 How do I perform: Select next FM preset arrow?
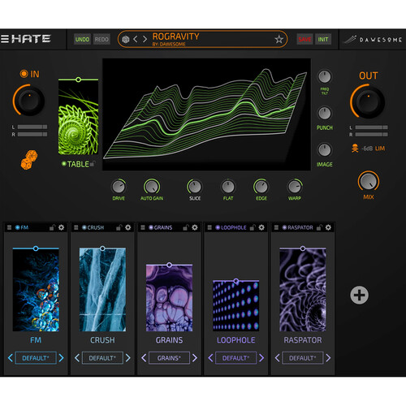tap(61, 358)
